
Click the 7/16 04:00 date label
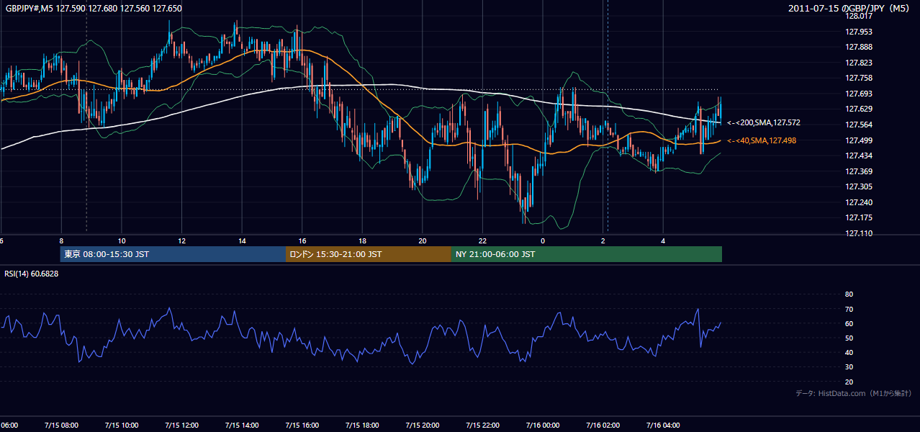(663, 426)
